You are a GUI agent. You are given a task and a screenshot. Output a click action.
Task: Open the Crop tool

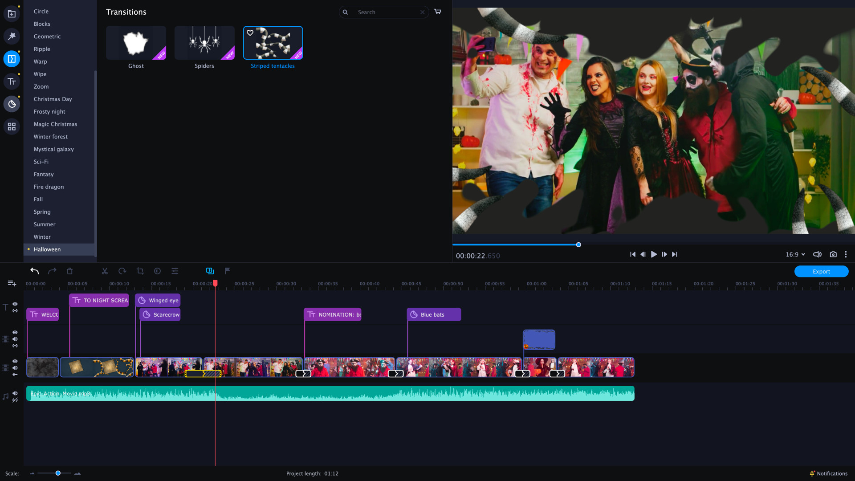[140, 271]
